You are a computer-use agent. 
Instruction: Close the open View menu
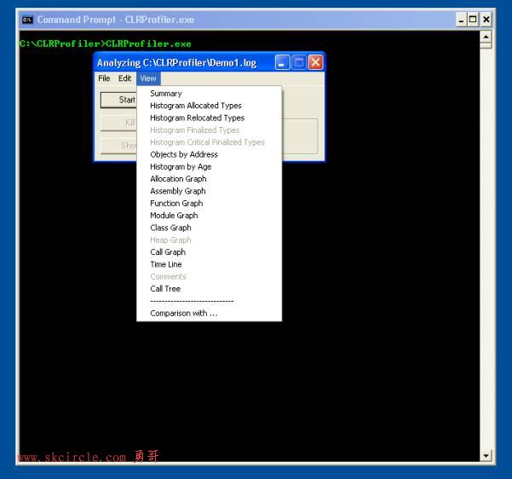tap(148, 78)
